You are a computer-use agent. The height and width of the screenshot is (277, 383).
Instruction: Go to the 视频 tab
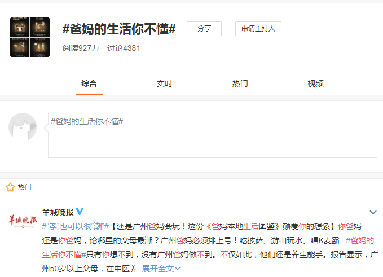(315, 83)
